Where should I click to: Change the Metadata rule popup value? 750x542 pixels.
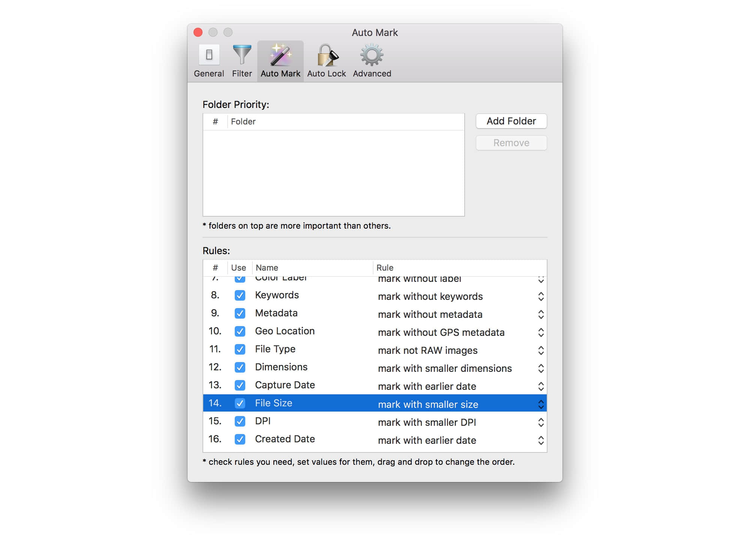click(x=541, y=314)
